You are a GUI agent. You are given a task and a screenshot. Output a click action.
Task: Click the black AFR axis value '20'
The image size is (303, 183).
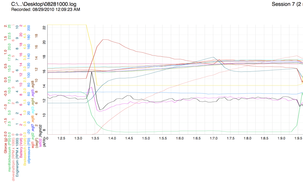(44, 42)
